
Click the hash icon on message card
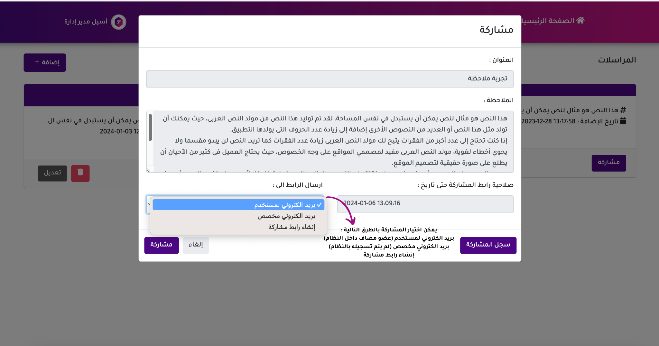click(x=623, y=110)
